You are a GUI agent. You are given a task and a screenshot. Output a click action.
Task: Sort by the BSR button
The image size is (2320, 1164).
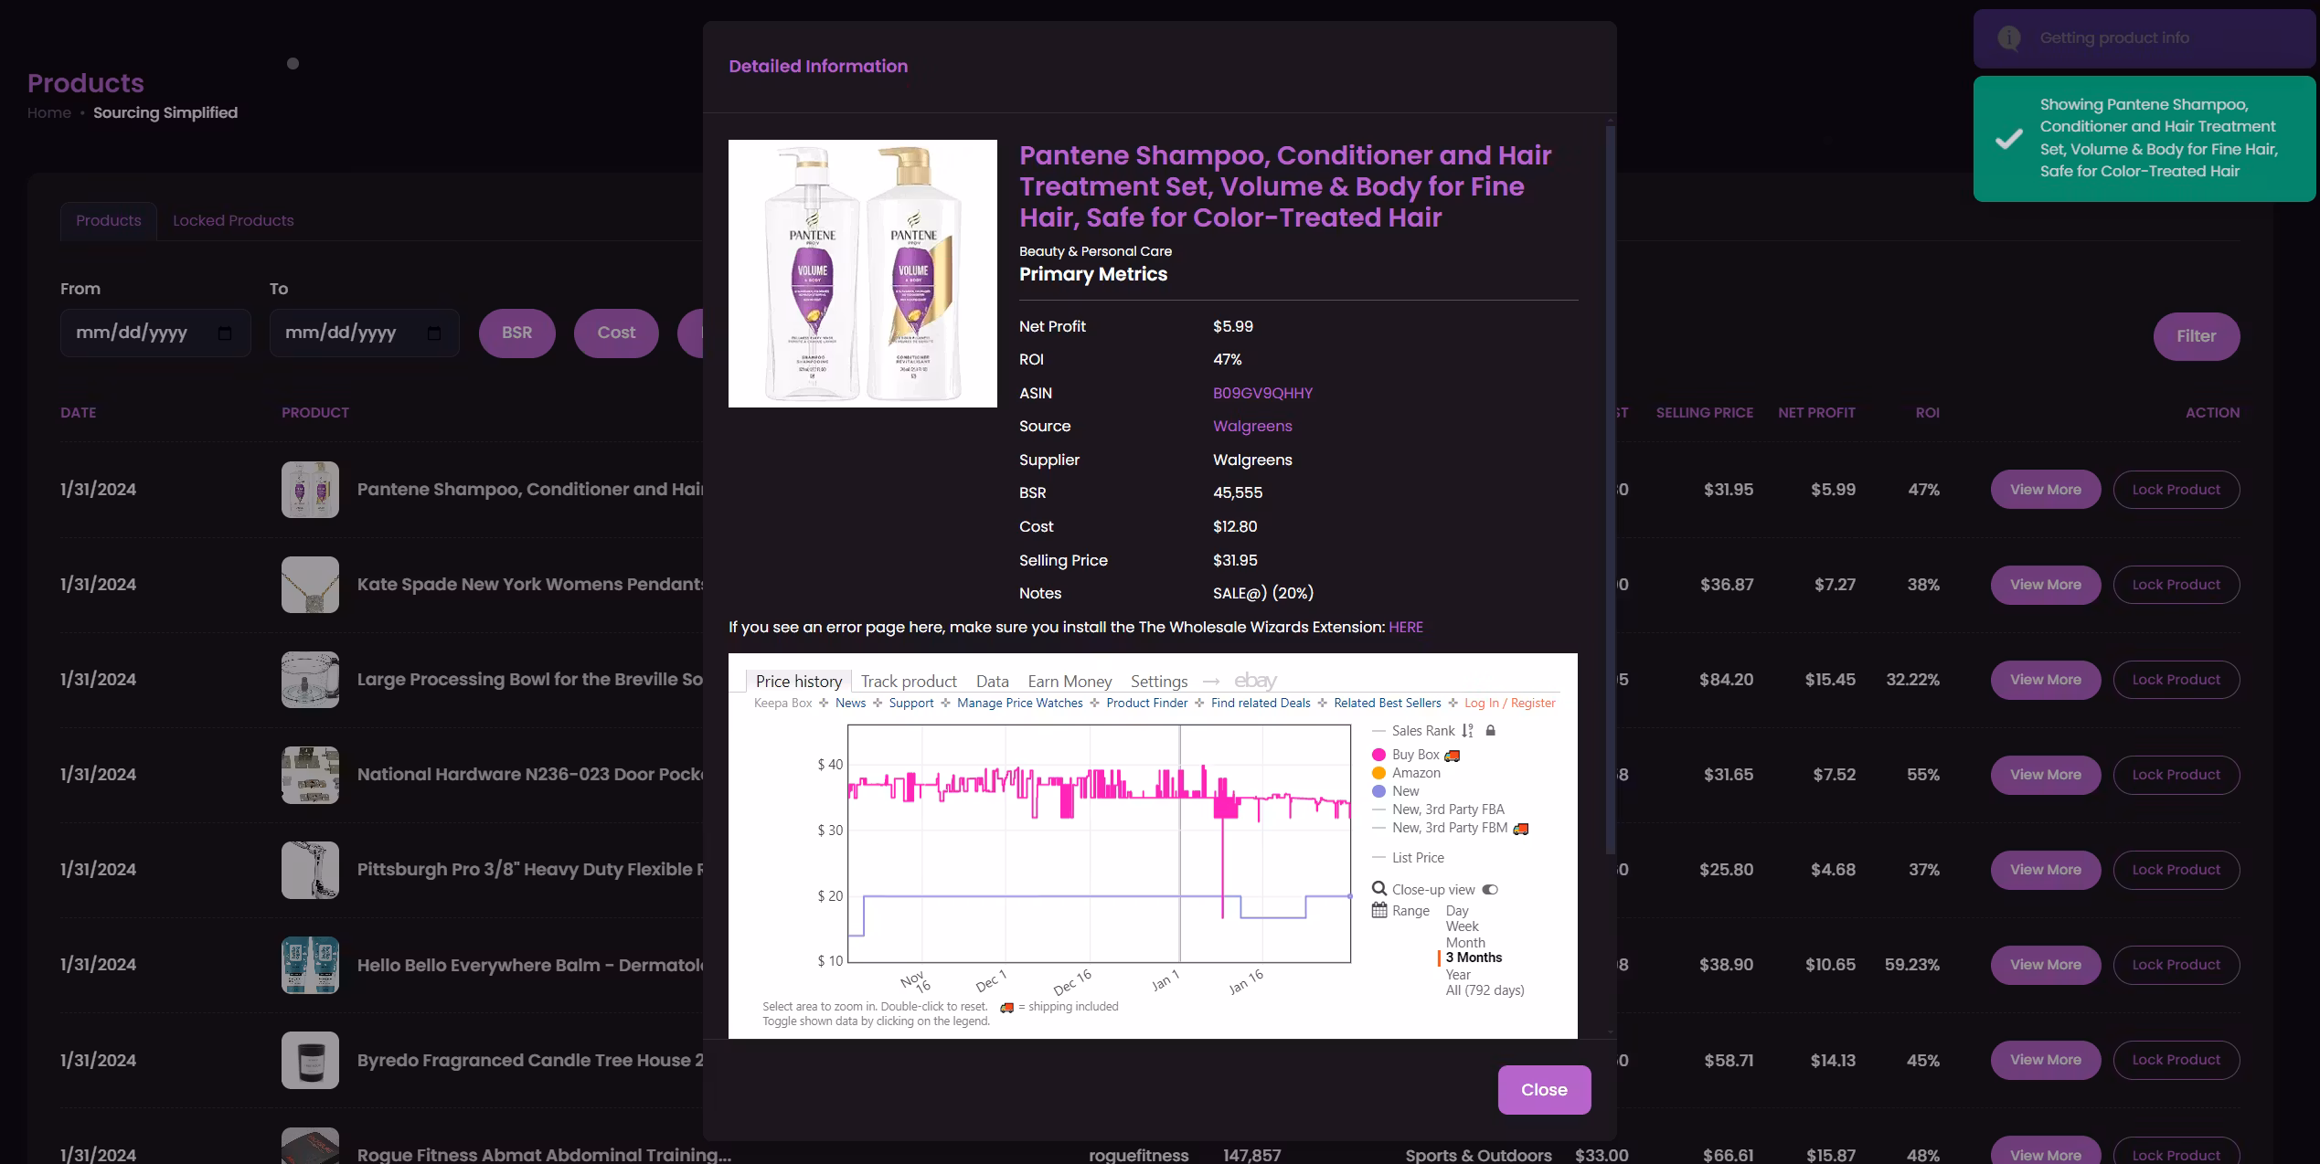pyautogui.click(x=516, y=333)
